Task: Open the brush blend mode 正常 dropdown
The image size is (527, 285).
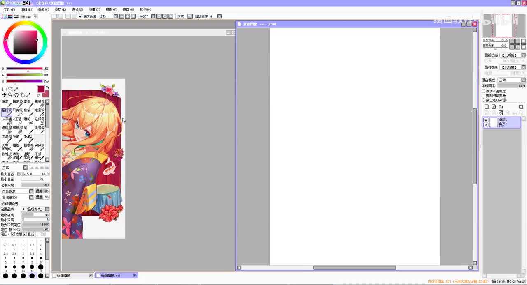Action: point(25,168)
